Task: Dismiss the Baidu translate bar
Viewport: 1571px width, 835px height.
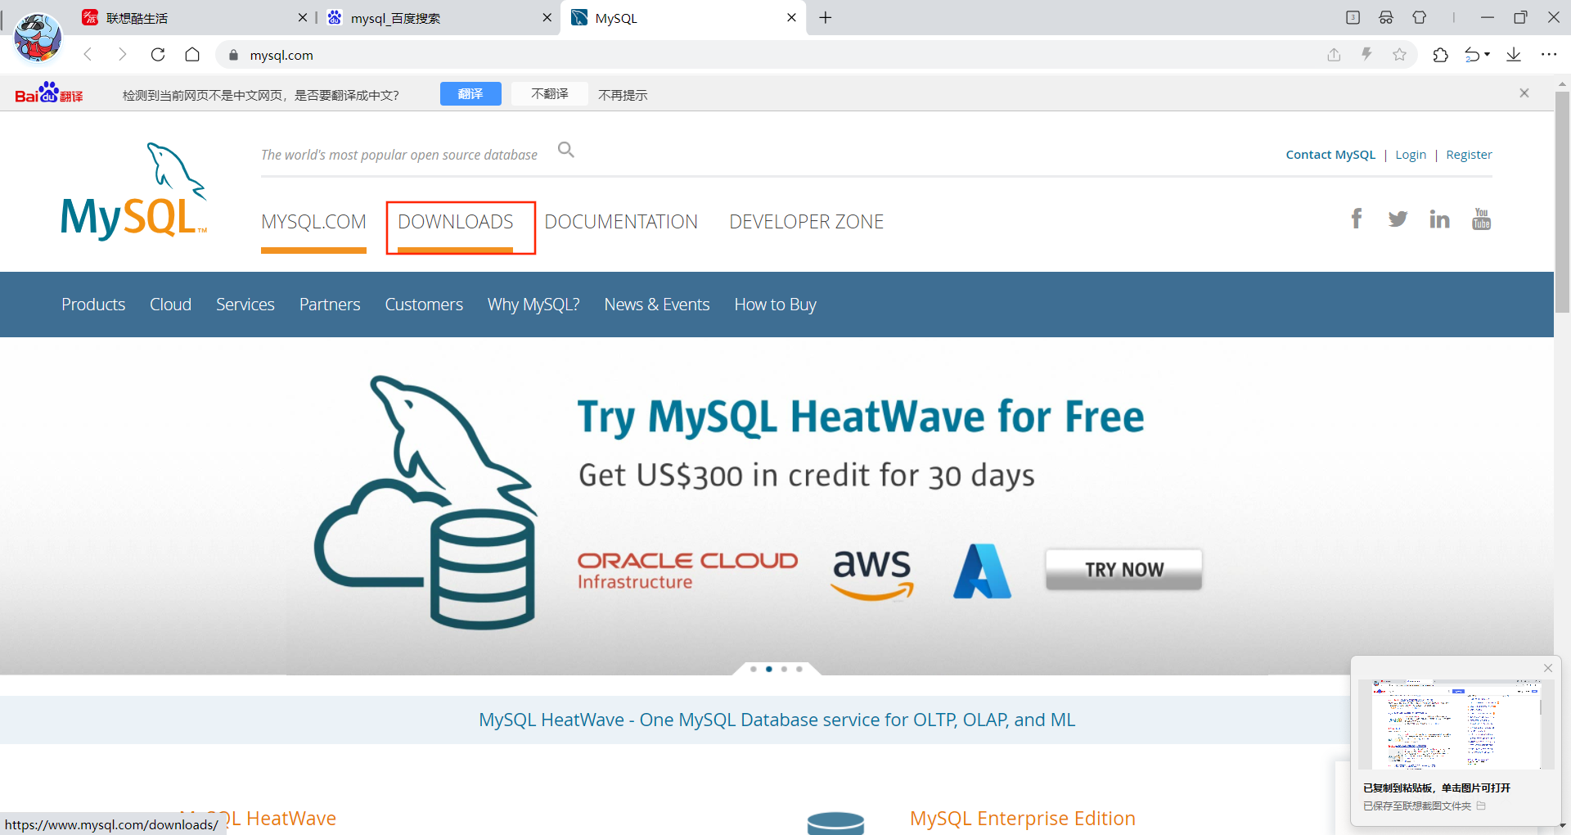Action: coord(1524,93)
